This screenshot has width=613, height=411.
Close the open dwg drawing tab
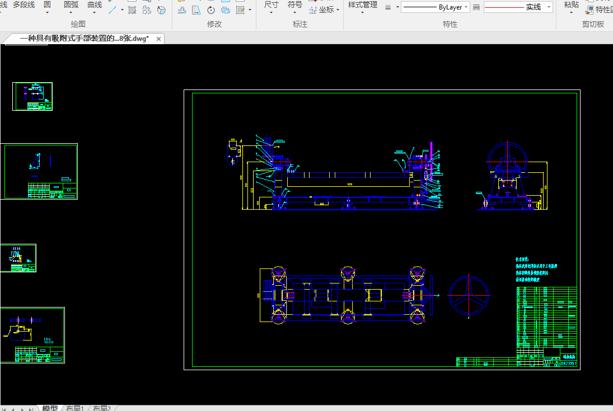tap(159, 39)
